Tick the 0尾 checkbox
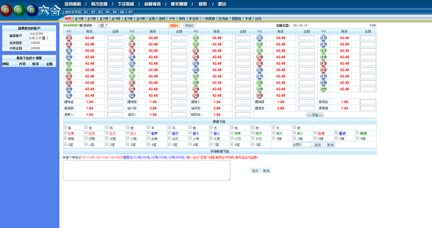The width and height of the screenshot is (432, 228). coord(65,145)
